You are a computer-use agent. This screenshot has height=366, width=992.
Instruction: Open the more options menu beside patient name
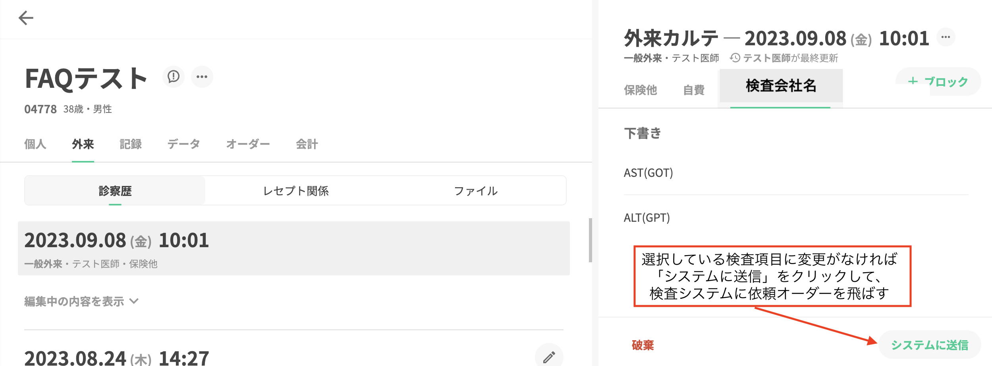[x=202, y=77]
